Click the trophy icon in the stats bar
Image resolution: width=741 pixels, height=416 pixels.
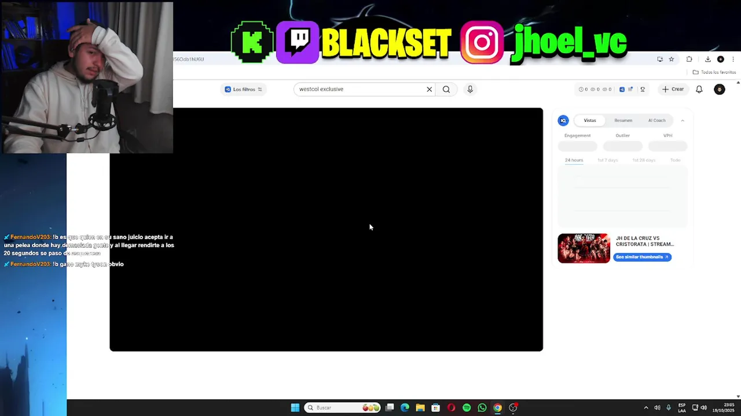tap(643, 90)
